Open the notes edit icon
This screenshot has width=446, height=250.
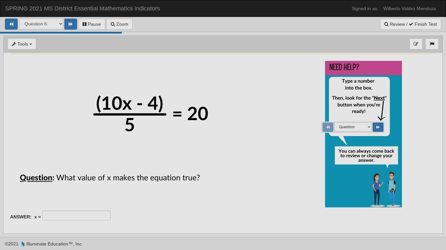416,44
